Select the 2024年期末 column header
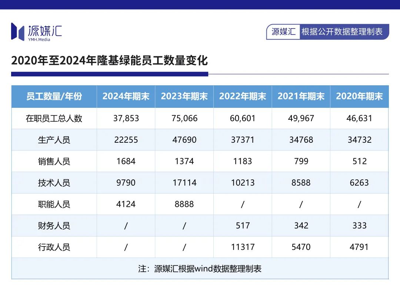This screenshot has height=291, width=400. point(126,96)
